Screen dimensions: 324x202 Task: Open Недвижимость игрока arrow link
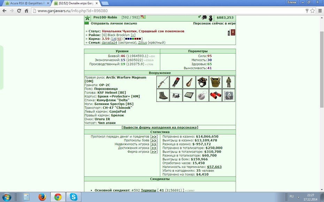tap(154, 144)
